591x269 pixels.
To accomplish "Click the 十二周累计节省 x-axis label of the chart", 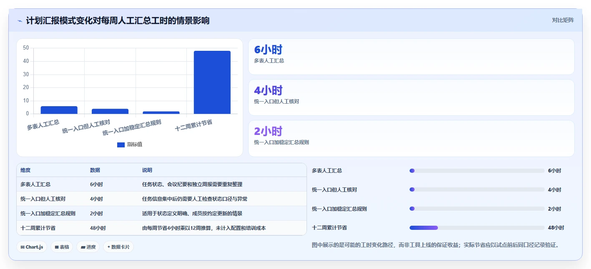I will click(x=194, y=125).
